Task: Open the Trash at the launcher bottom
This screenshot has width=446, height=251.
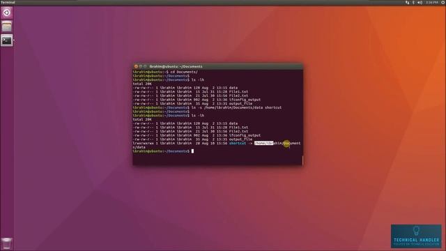Action: click(6, 243)
